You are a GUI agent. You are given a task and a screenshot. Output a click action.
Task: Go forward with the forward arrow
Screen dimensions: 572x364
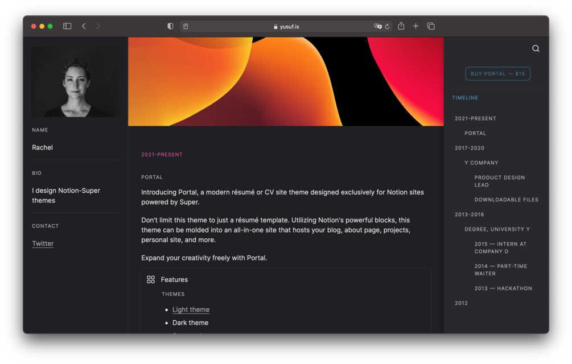point(98,26)
